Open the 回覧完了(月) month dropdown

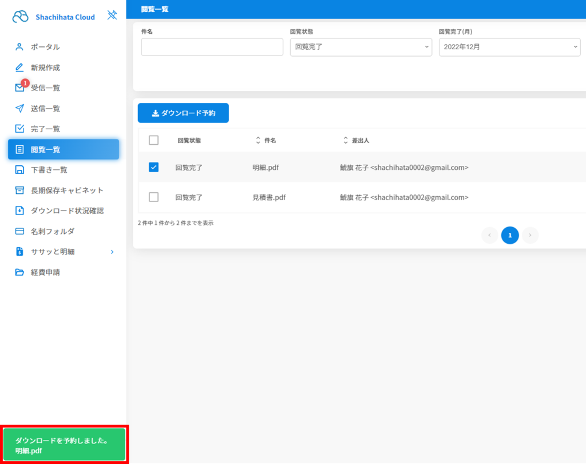tap(509, 47)
